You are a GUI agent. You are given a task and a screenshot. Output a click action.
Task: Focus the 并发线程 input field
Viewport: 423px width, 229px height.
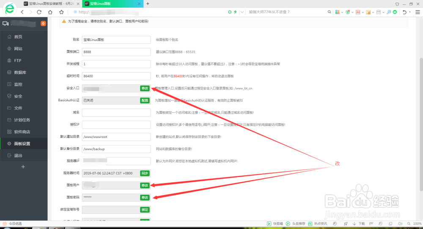(x=116, y=64)
